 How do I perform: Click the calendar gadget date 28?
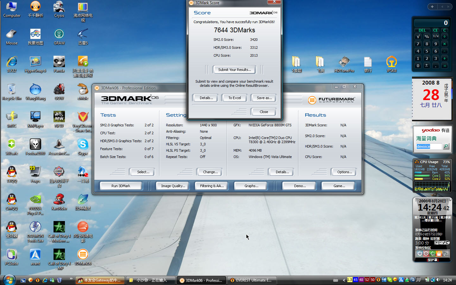(431, 95)
